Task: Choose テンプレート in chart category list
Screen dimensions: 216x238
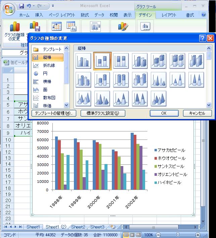Action: 48,49
